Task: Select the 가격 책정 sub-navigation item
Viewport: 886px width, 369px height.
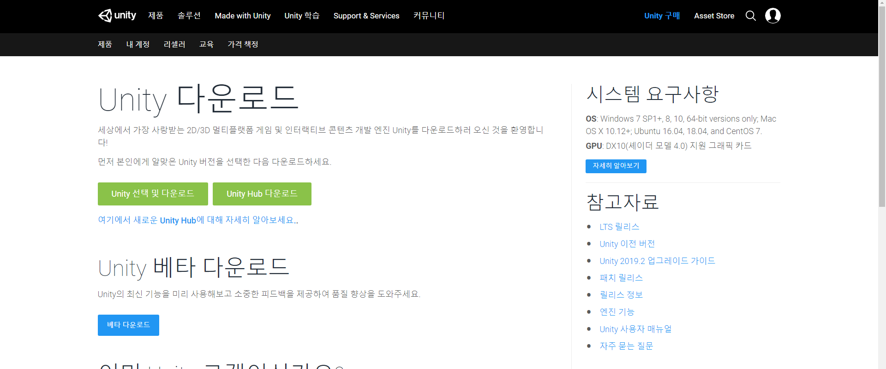Action: [x=243, y=44]
